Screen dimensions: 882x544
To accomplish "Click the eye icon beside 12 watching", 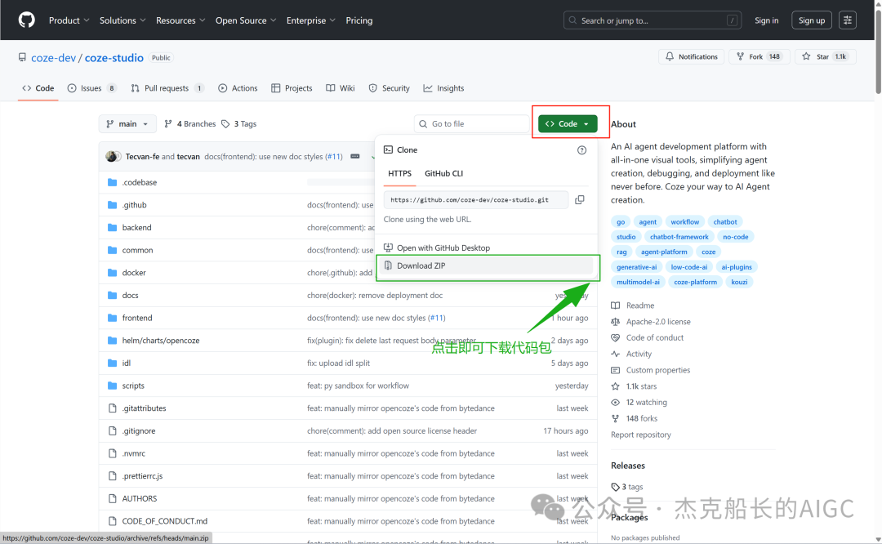I will (x=616, y=402).
